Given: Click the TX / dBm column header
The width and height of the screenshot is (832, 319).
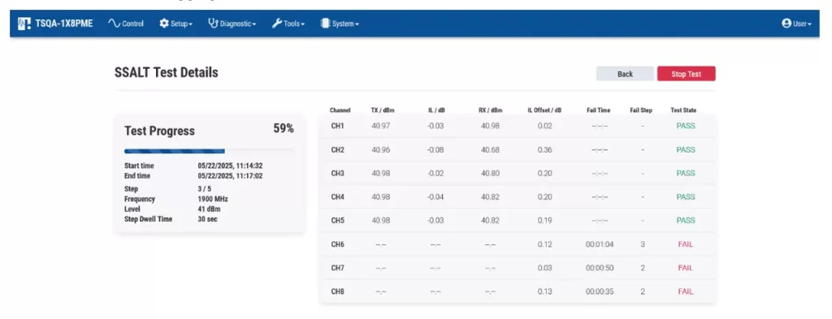Looking at the screenshot, I should (x=383, y=110).
